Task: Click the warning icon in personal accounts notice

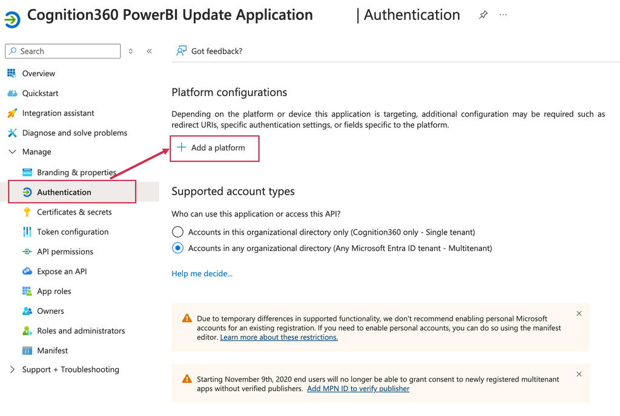Action: point(186,318)
